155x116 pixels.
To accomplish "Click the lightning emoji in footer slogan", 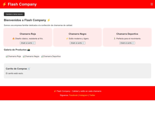I will [55, 91].
